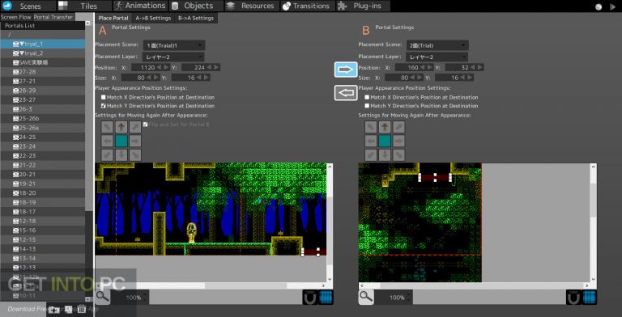The height and width of the screenshot is (317, 622).
Task: Toggle blue grid icon under Portal B preview
Action: point(590,298)
